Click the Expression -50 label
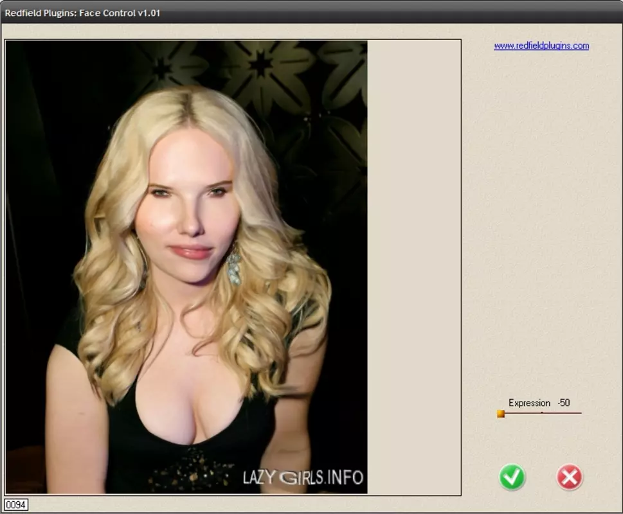 click(x=539, y=403)
